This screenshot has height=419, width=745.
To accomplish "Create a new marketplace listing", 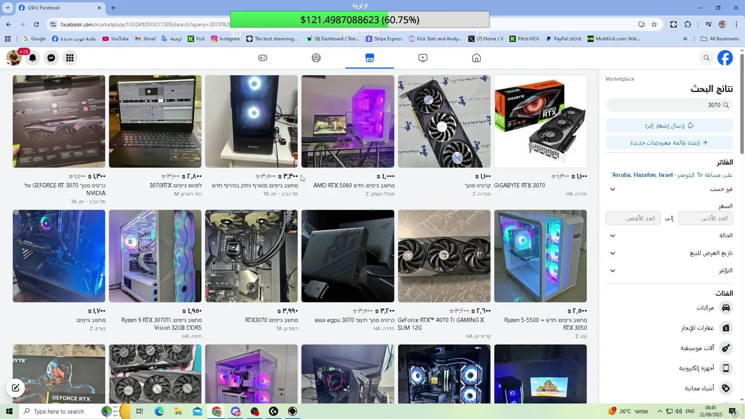I will (x=669, y=143).
